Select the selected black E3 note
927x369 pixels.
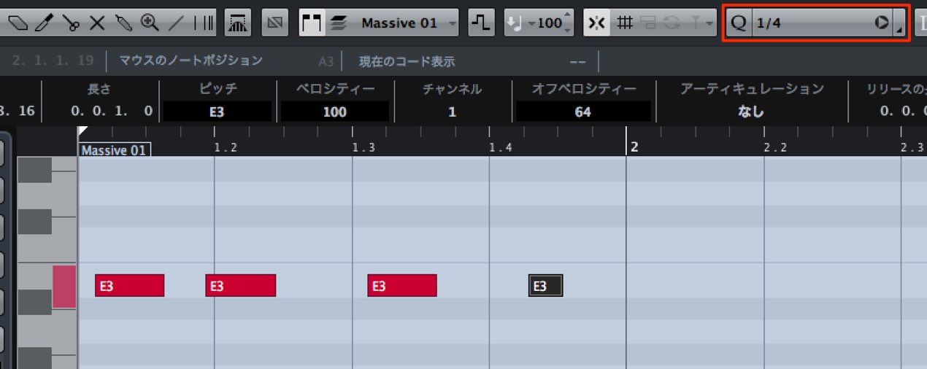point(545,286)
